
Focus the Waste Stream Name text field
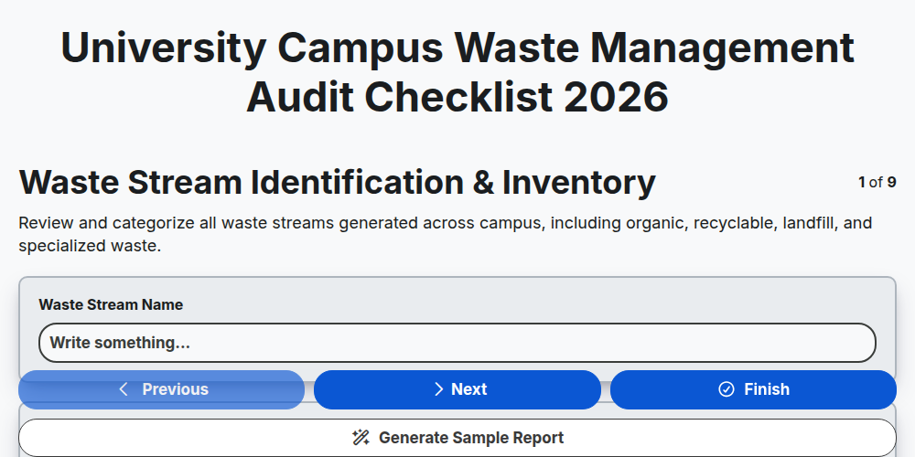(457, 343)
